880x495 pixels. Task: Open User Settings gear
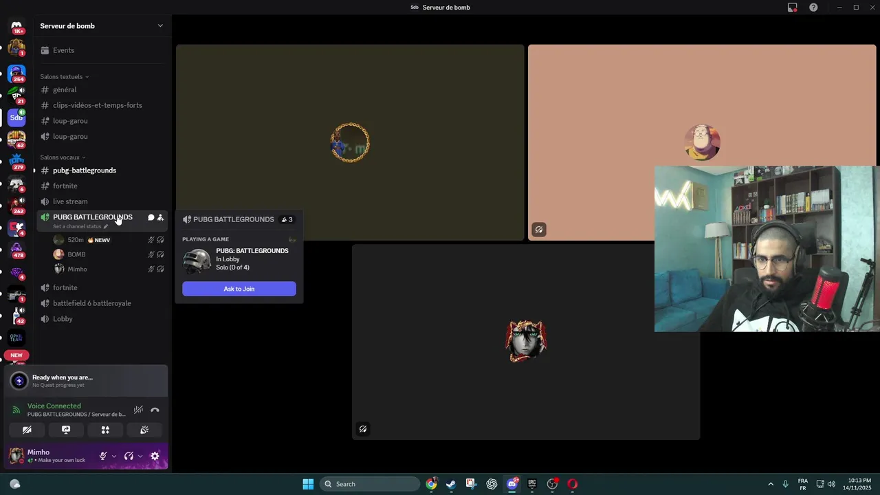tap(155, 456)
